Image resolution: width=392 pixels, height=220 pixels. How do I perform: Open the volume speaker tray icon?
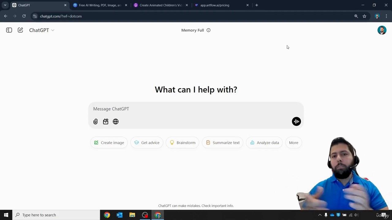[356, 215]
